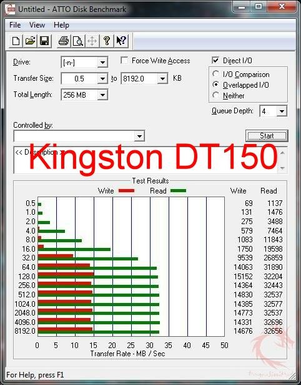
Task: Open a saved benchmark file icon
Action: pyautogui.click(x=30, y=41)
